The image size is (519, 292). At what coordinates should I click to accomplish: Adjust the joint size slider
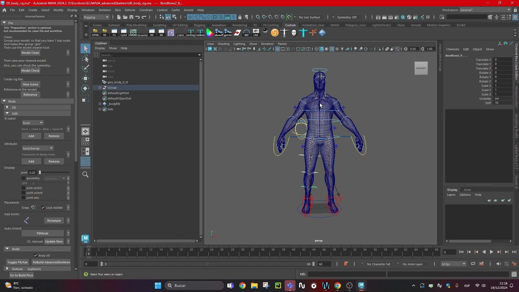(x=40, y=172)
